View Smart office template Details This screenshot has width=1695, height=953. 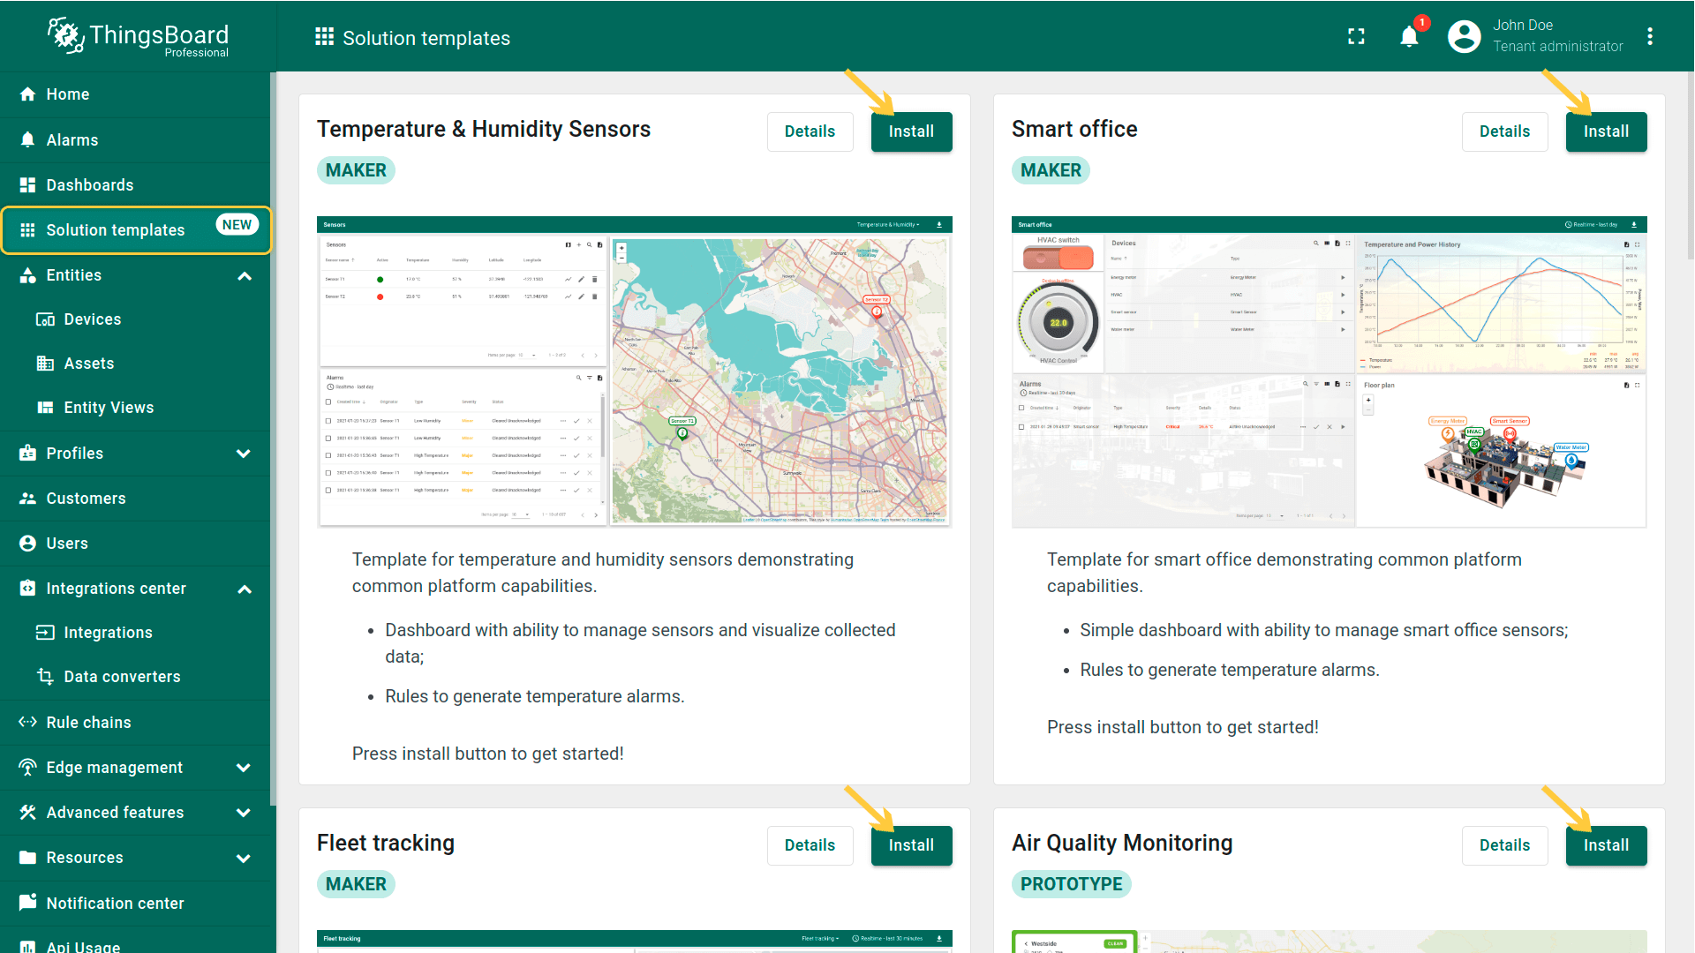(x=1504, y=131)
